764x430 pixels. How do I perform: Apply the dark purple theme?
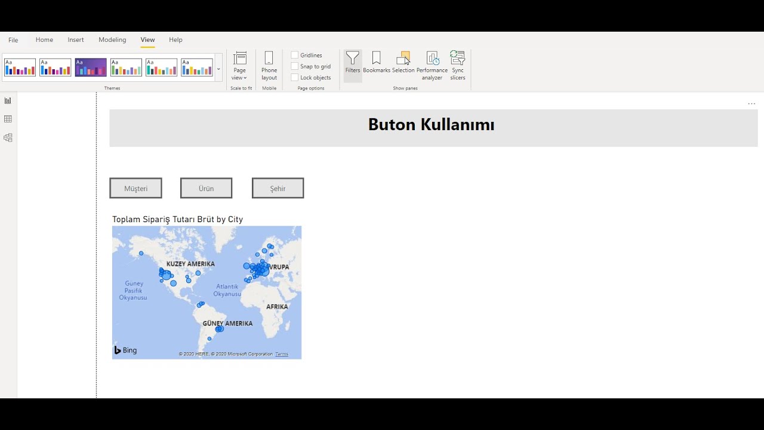pyautogui.click(x=91, y=67)
